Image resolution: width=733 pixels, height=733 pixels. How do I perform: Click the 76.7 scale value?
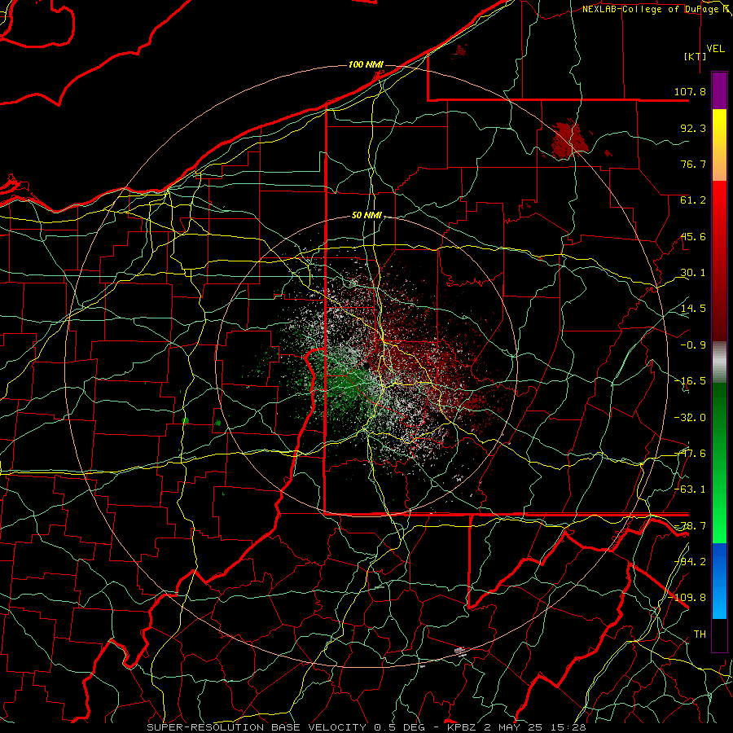[693, 164]
